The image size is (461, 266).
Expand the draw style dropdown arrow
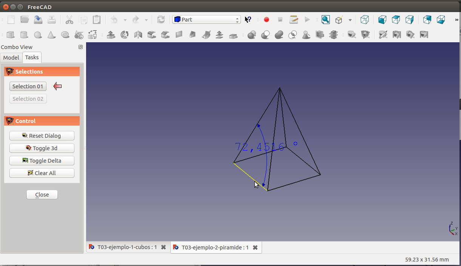(350, 20)
